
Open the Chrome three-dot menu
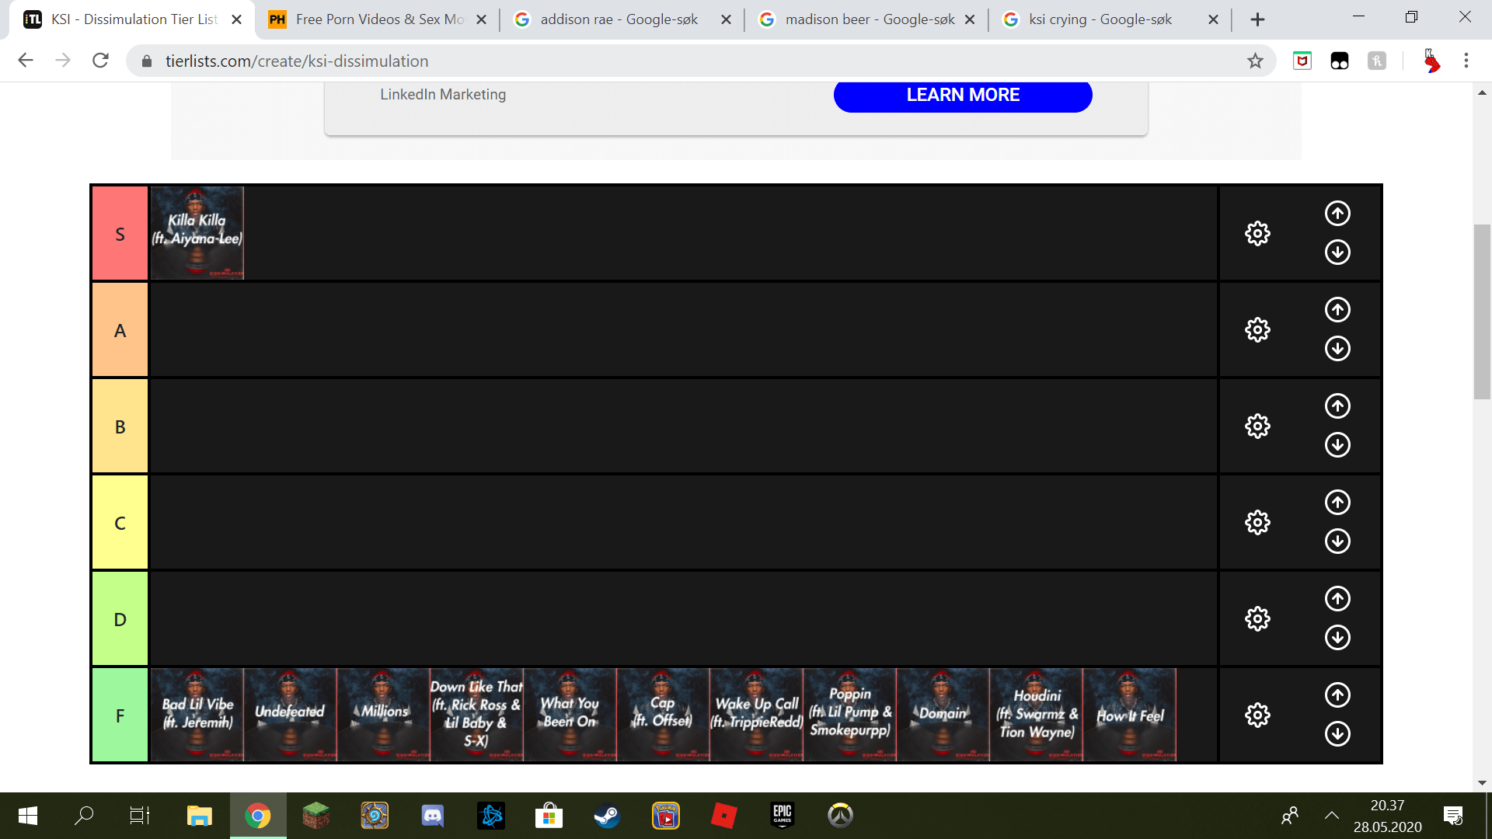(1466, 61)
